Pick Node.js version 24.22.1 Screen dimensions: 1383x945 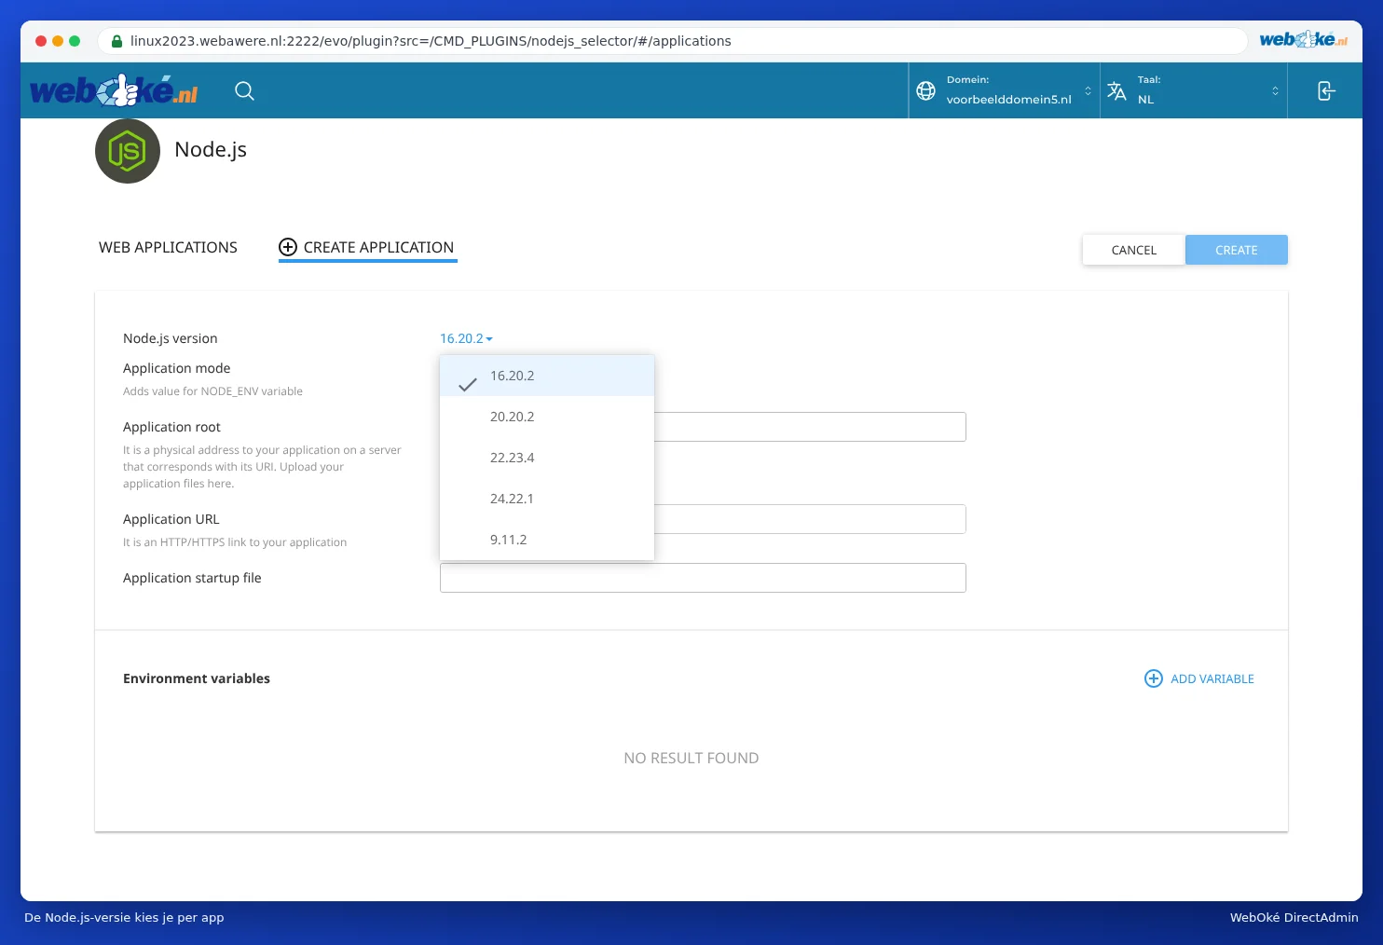click(x=547, y=499)
